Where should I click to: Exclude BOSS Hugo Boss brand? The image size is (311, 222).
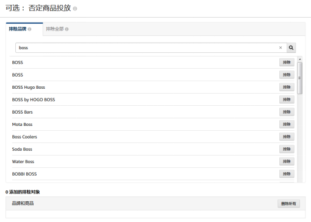tap(287, 87)
